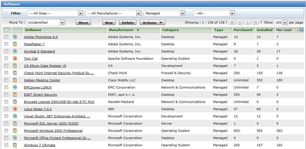Sort by the Manufacturer column header
Viewport: 306px width, 149px height.
pyautogui.click(x=121, y=30)
